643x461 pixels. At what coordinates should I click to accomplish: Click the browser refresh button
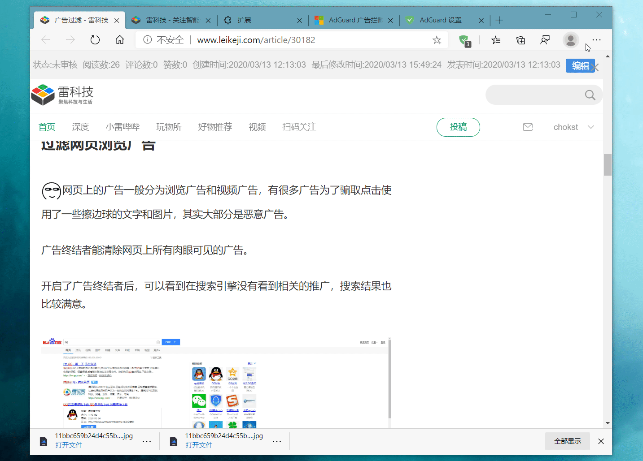click(95, 40)
